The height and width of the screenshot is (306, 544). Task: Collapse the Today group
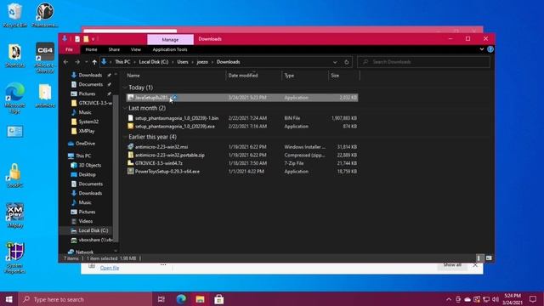125,88
